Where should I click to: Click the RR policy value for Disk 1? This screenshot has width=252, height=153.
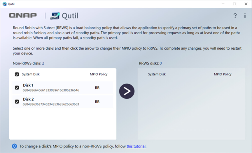pos(97,88)
